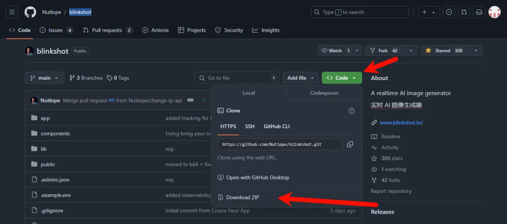The width and height of the screenshot is (507, 224).
Task: Toggle Watch for the blinkshot repository
Action: pyautogui.click(x=336, y=50)
